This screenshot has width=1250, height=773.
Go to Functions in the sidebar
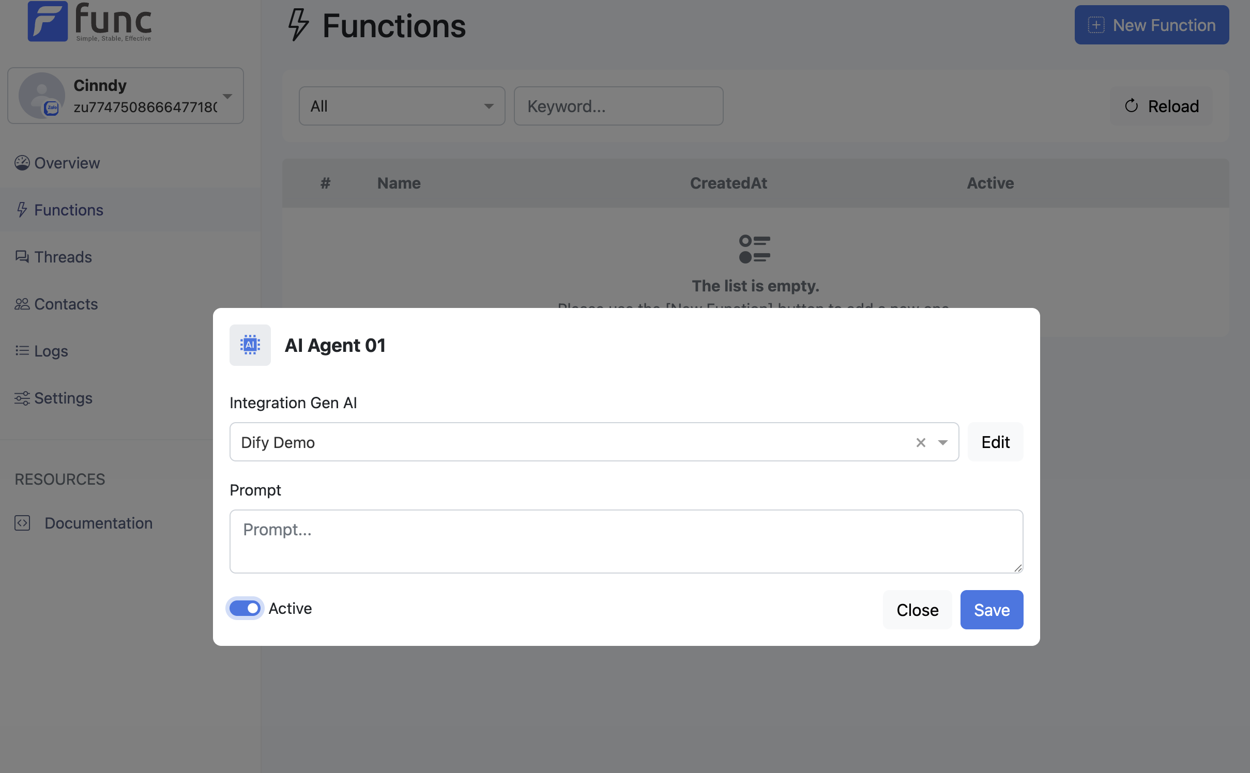tap(69, 210)
